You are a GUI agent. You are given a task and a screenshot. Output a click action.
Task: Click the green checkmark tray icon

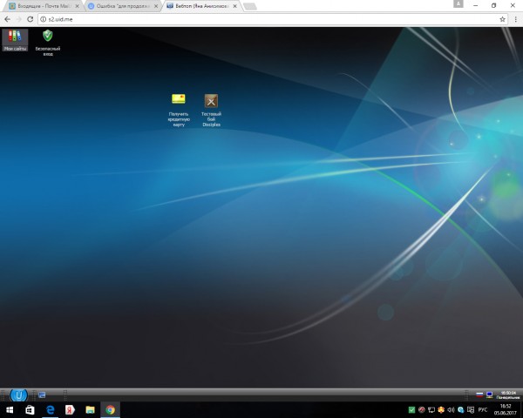[x=412, y=409]
